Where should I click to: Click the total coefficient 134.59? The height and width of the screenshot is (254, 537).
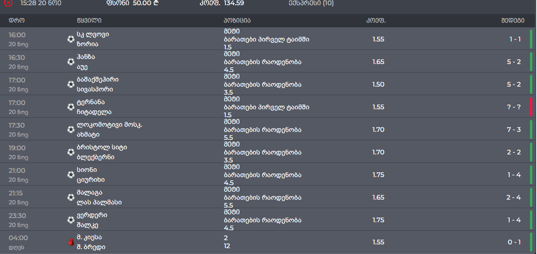click(x=234, y=3)
